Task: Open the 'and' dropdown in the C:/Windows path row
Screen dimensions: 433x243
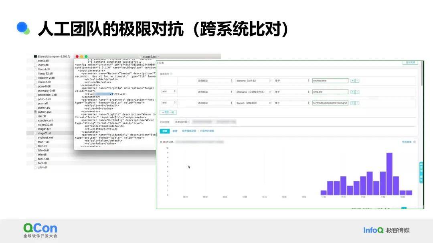Action: (169, 103)
